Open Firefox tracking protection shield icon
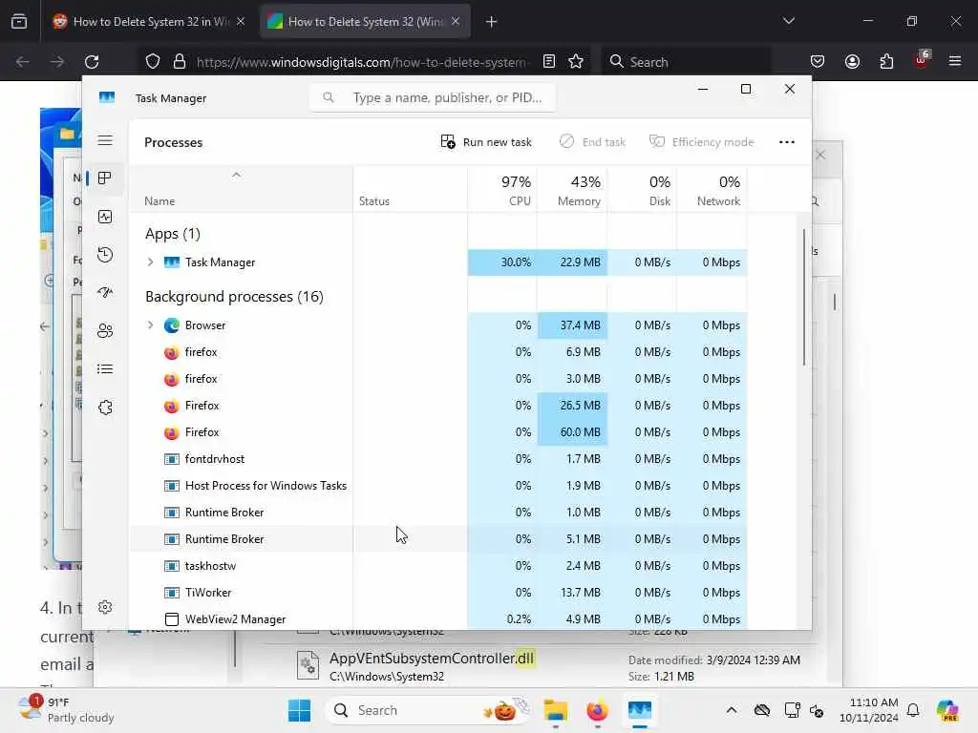This screenshot has width=978, height=733. 153,62
